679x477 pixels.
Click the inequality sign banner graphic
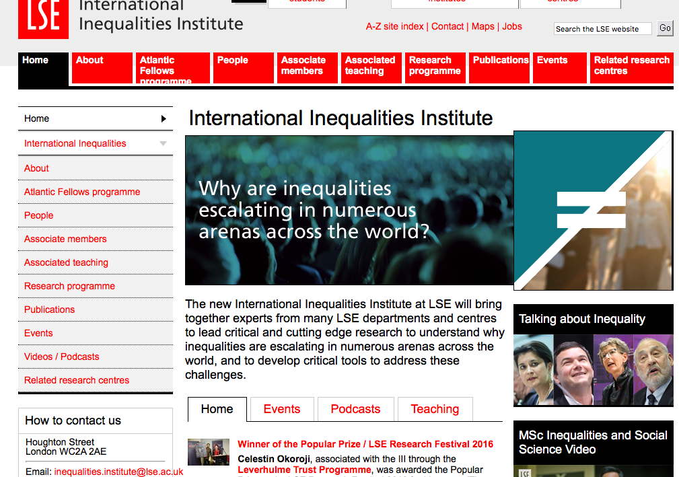tap(593, 210)
